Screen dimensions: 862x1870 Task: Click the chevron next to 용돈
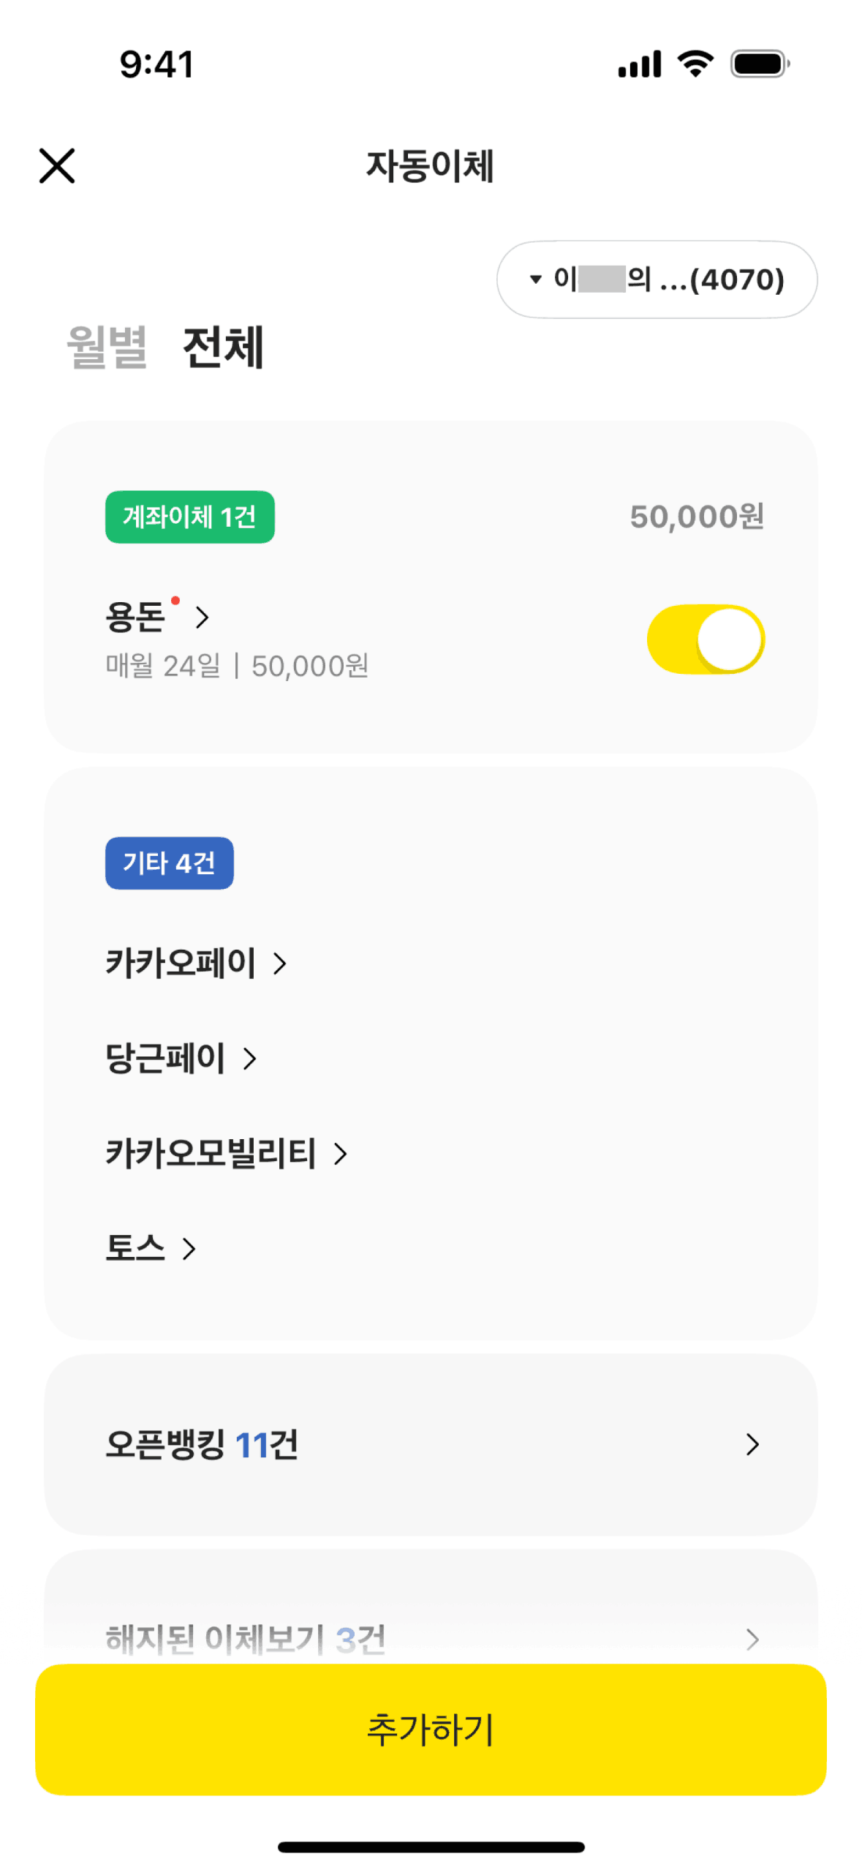(203, 617)
